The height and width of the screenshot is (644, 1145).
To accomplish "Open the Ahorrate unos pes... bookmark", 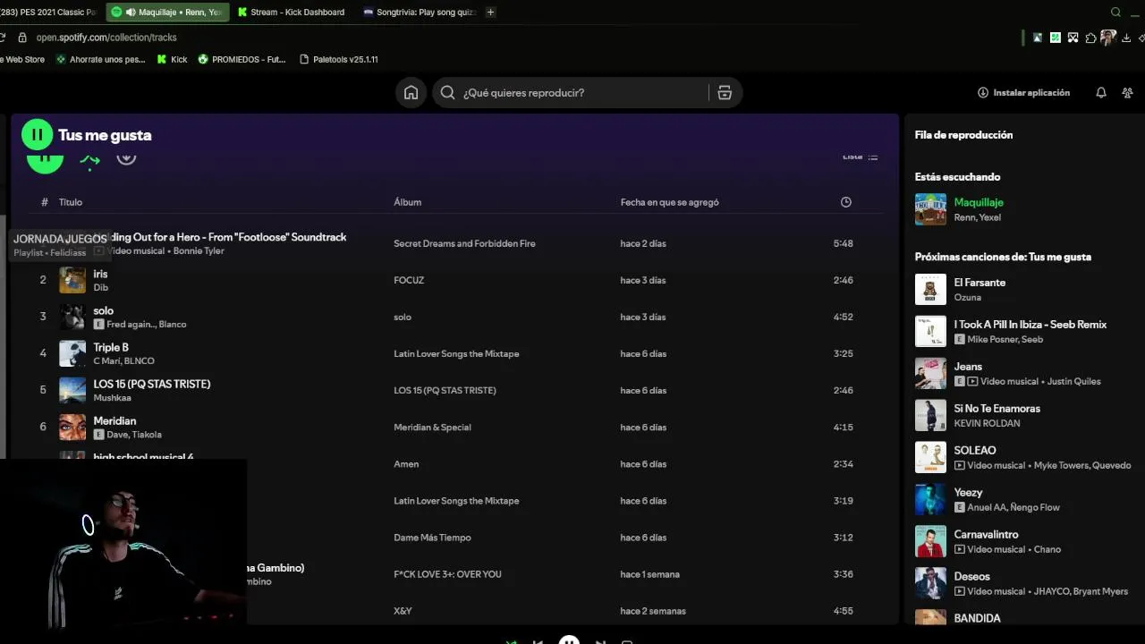I will [x=100, y=59].
